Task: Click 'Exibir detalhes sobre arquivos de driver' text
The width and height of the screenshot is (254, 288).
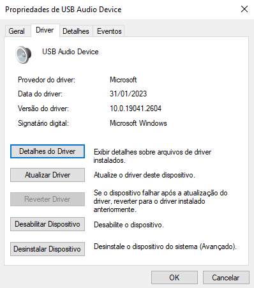Action: (153, 152)
